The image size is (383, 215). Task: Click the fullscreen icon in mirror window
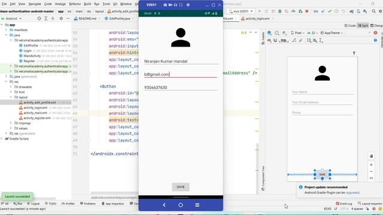click(181, 5)
